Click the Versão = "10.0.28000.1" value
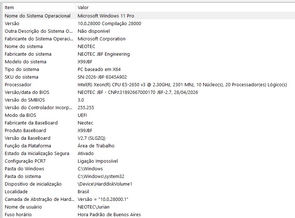 pyautogui.click(x=103, y=199)
